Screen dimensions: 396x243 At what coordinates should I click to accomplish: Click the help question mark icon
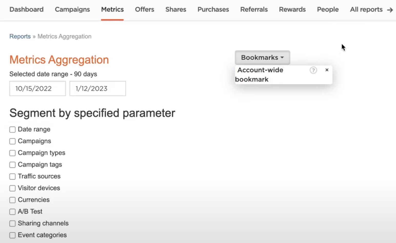[x=313, y=70]
